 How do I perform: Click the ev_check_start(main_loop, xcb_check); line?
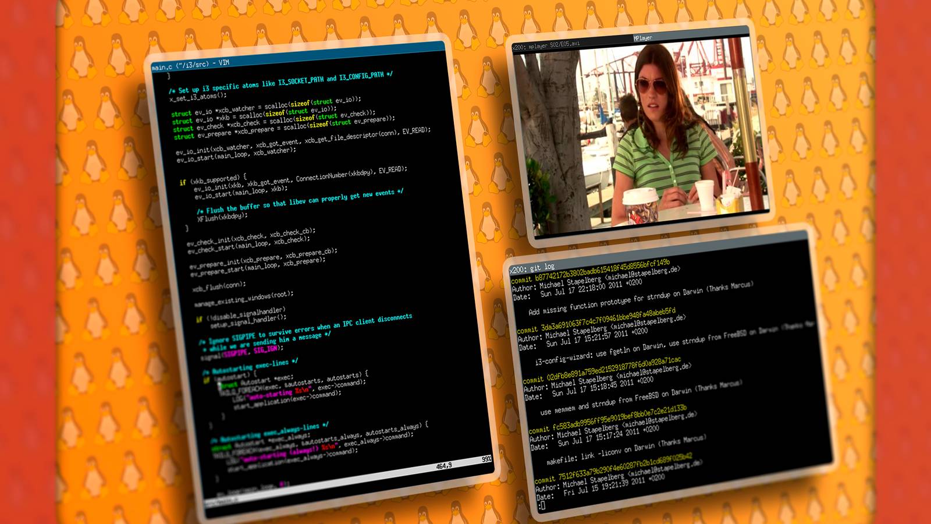click(248, 245)
